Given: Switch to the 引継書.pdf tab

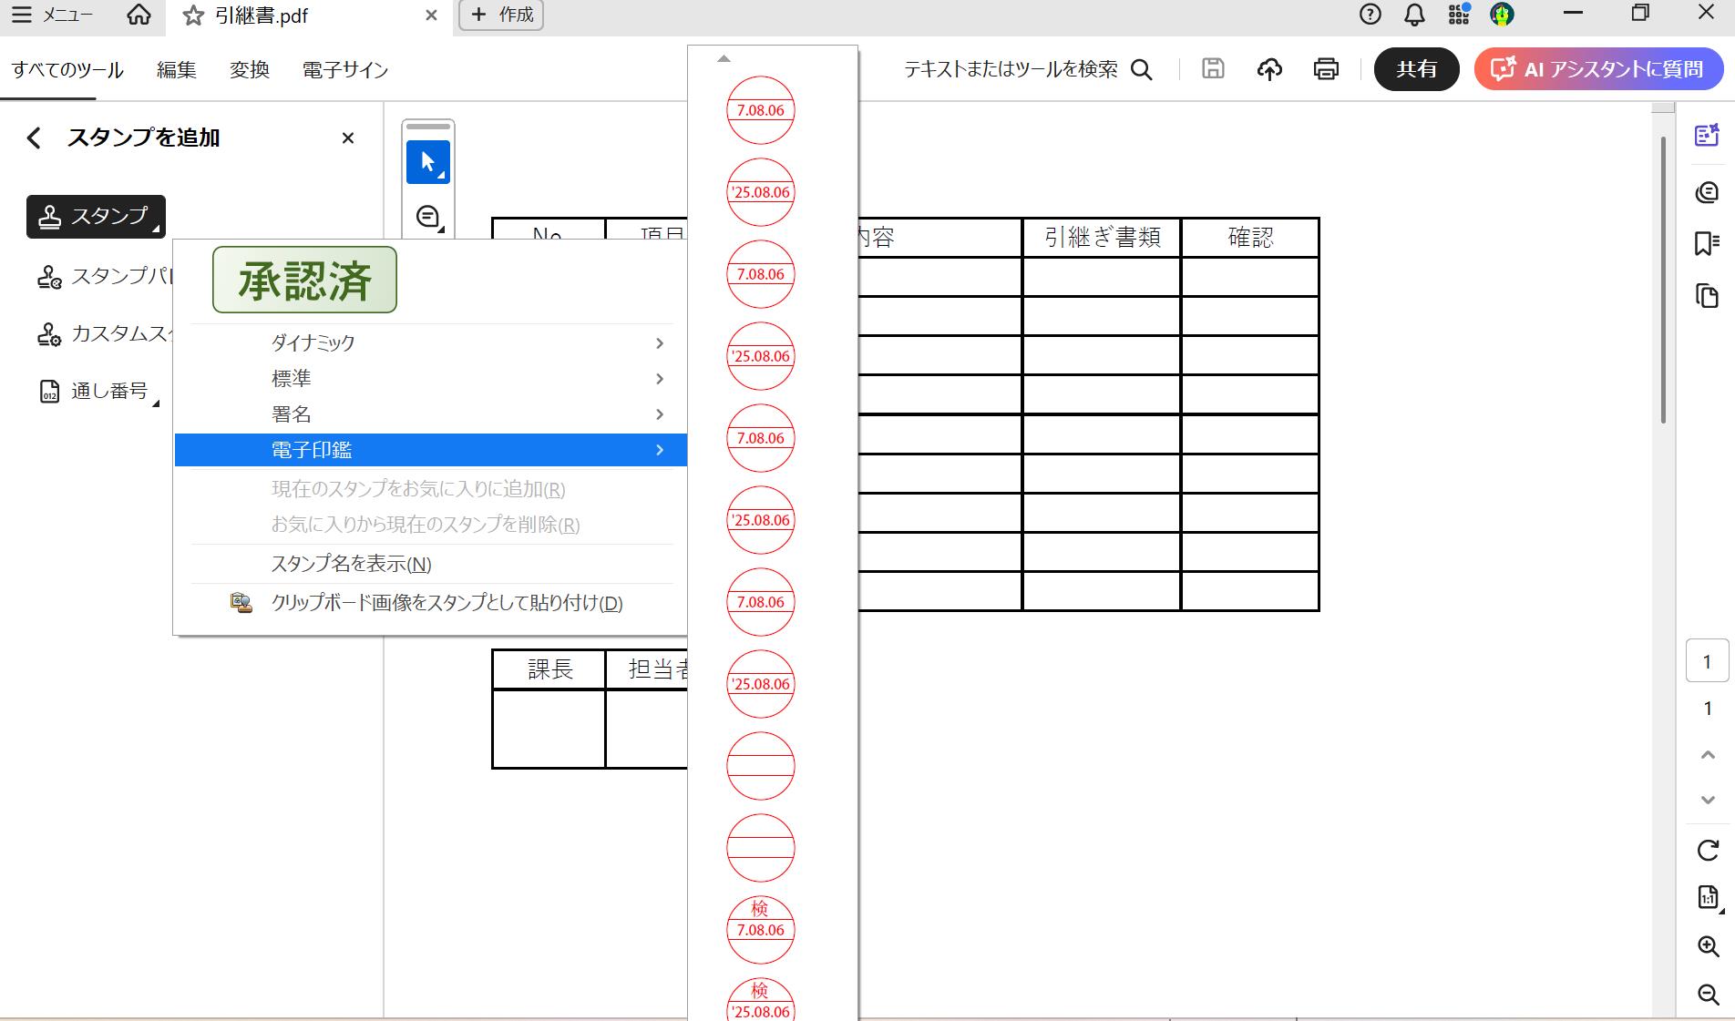Looking at the screenshot, I should [262, 15].
